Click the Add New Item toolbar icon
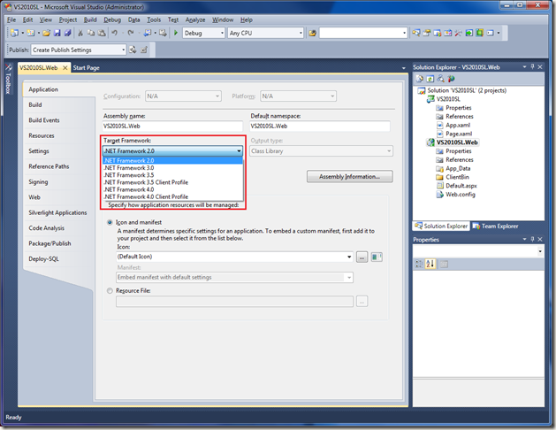Screen dimensions: 556x430 [x=30, y=33]
